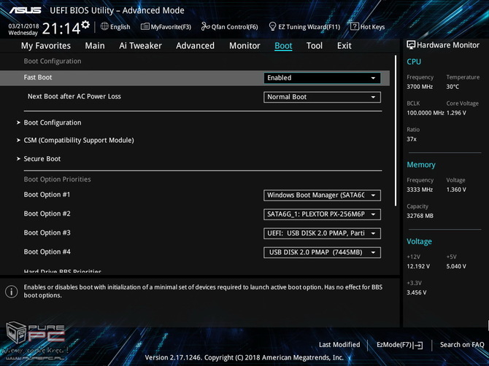Go to the Exit tab
The image size is (489, 366).
point(344,46)
